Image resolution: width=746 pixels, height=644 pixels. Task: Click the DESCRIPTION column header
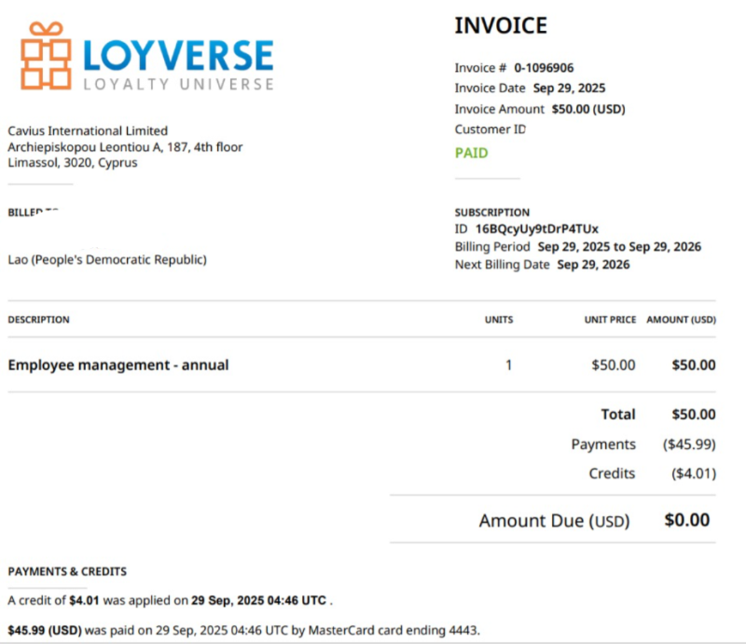pyautogui.click(x=38, y=320)
